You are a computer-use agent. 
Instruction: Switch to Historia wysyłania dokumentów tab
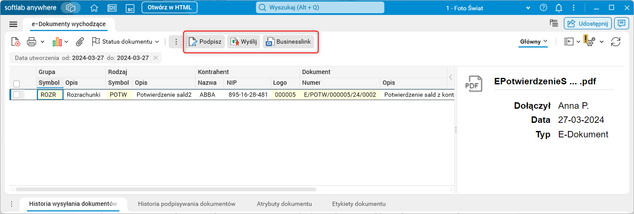(73, 204)
